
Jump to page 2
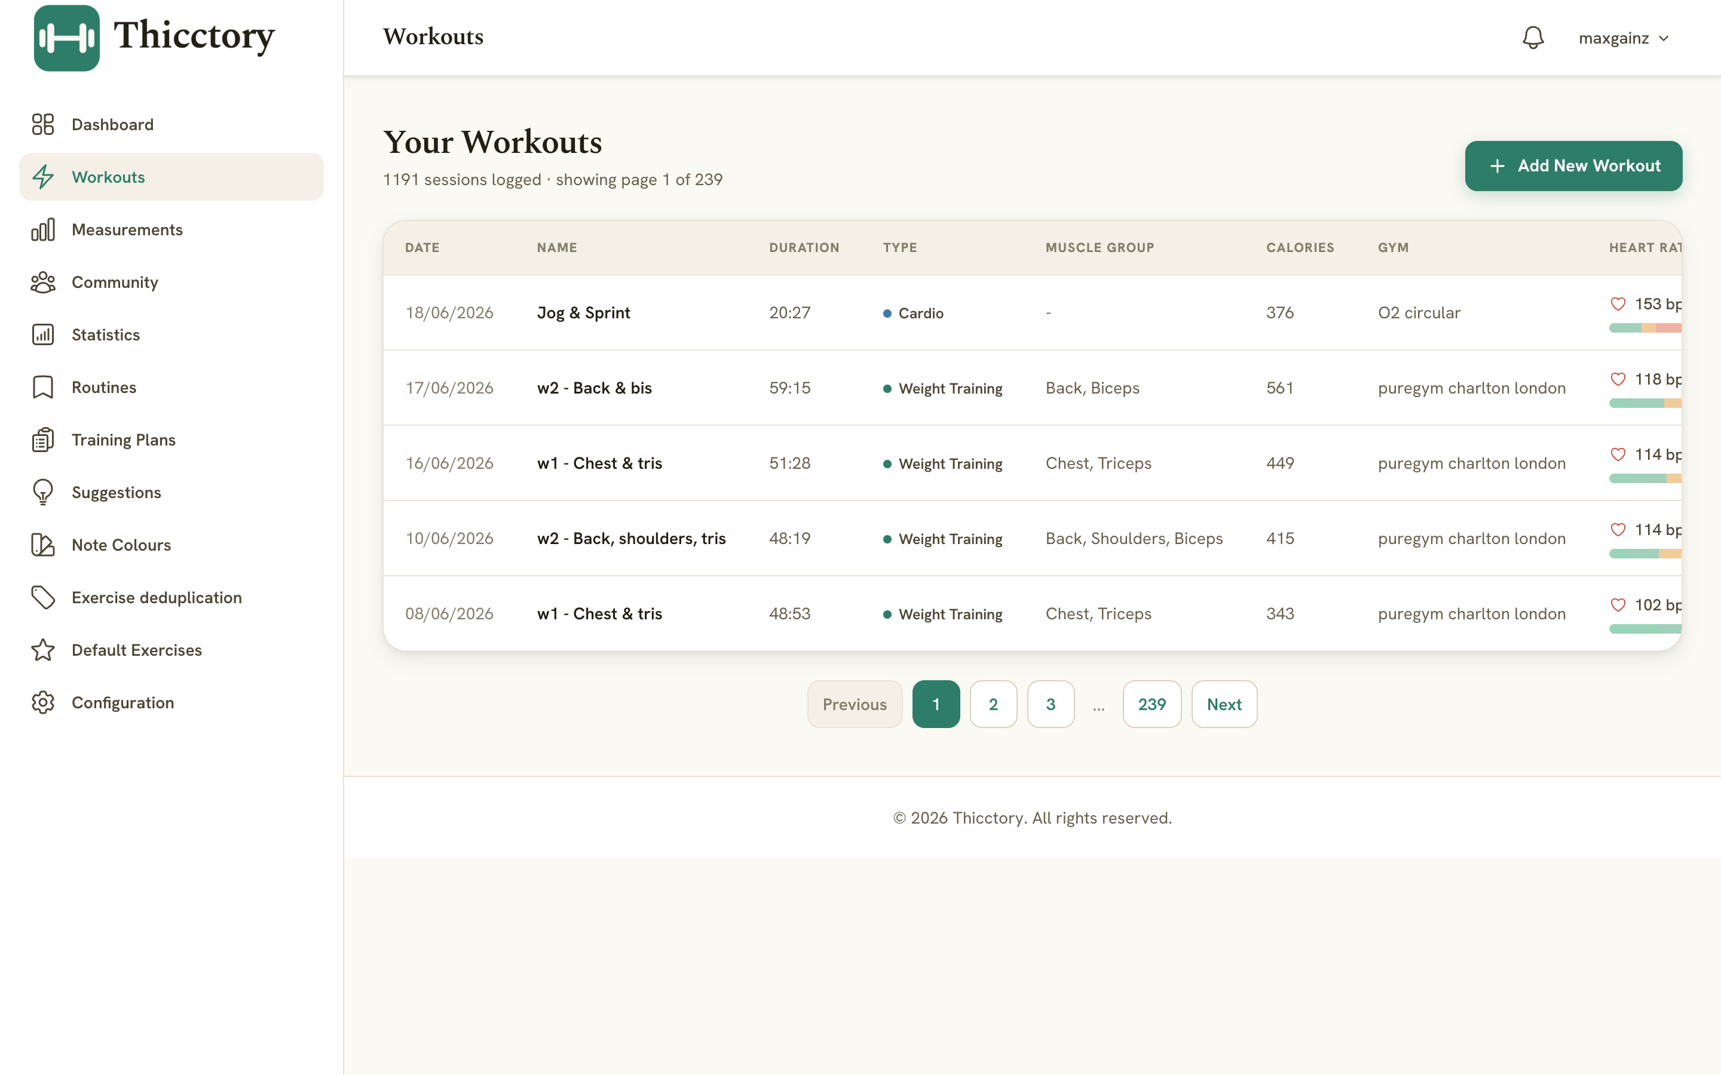[993, 705]
